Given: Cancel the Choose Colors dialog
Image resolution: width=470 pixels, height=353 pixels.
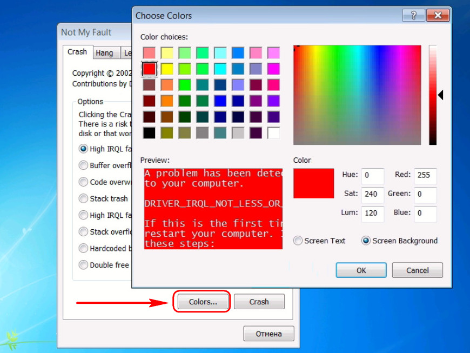Looking at the screenshot, I should (417, 270).
